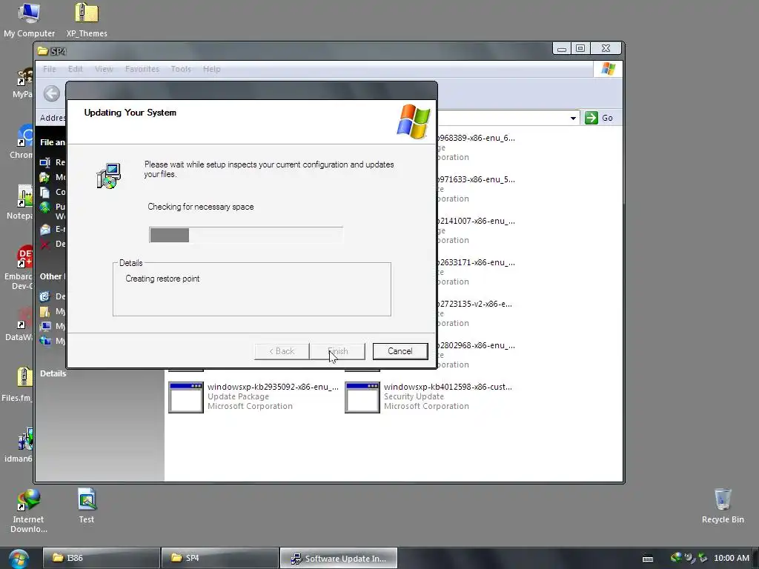Open the Notepad desktop shortcut
Viewport: 759px width, 569px height.
point(25,196)
